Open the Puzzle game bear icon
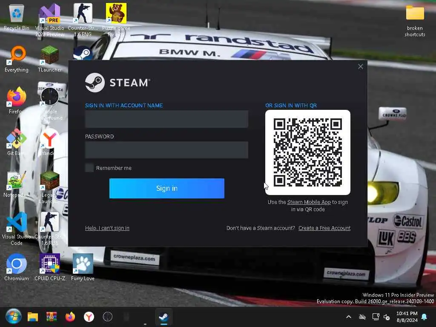Screen dimensions: 436x327 pos(116,20)
